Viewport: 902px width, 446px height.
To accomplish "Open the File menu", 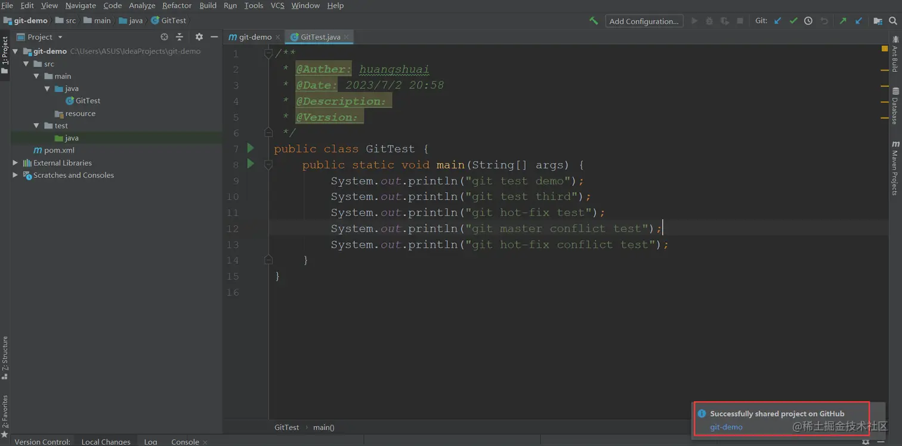I will [x=7, y=5].
